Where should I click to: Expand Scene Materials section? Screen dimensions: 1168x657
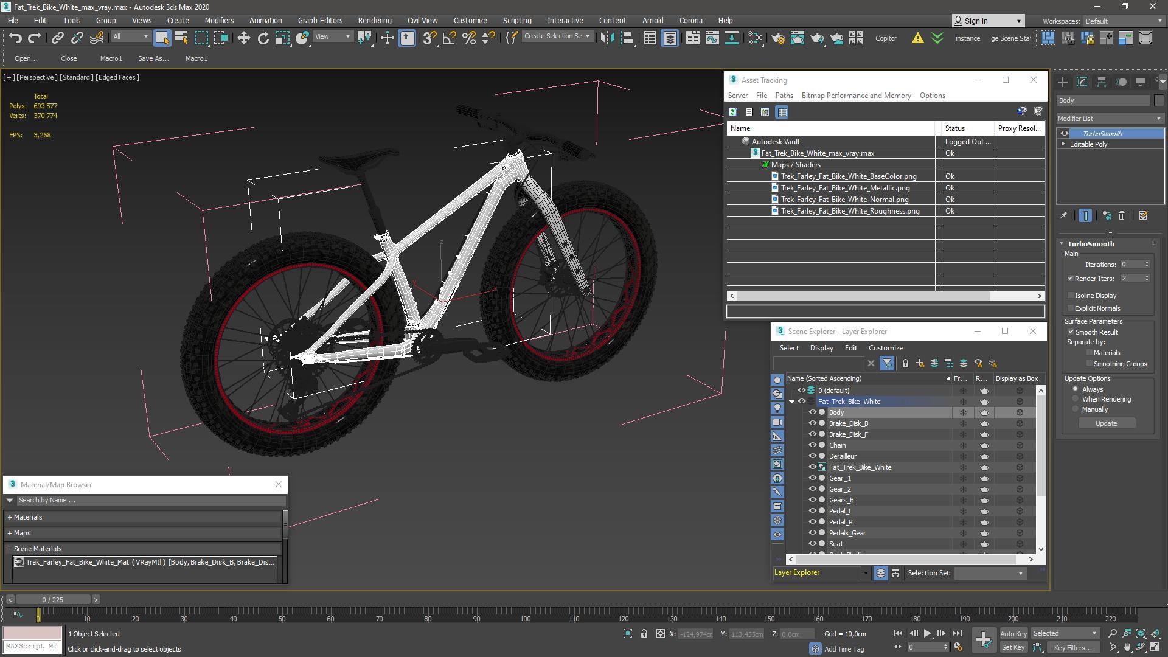pos(10,548)
